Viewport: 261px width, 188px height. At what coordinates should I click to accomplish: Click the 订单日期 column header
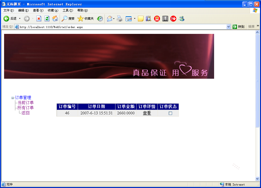tap(97, 106)
